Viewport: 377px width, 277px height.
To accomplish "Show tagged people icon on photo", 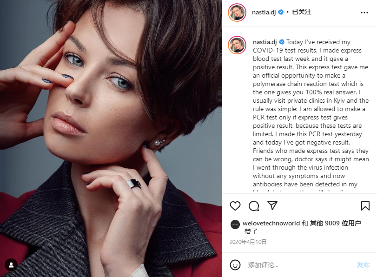I will pos(11,265).
